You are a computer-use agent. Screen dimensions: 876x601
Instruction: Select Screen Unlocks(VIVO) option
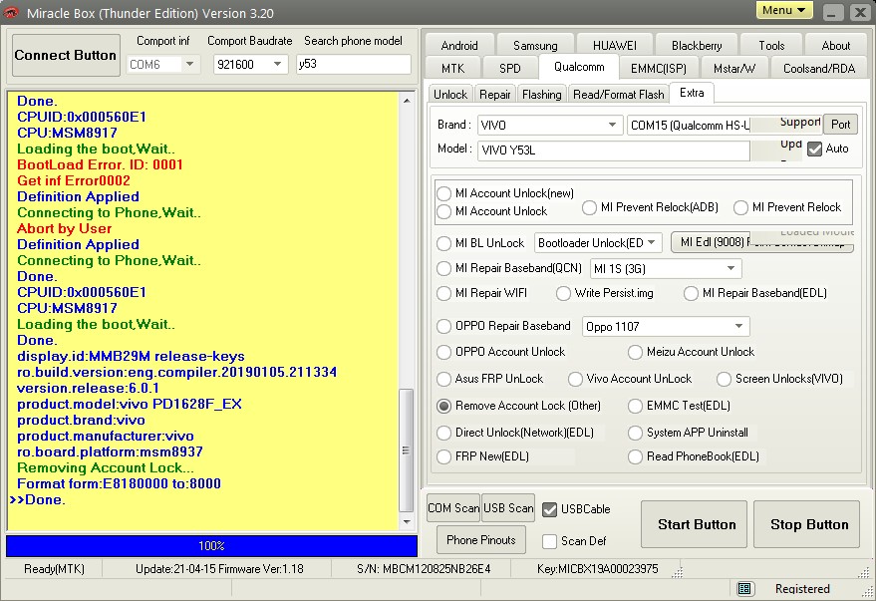(x=725, y=379)
